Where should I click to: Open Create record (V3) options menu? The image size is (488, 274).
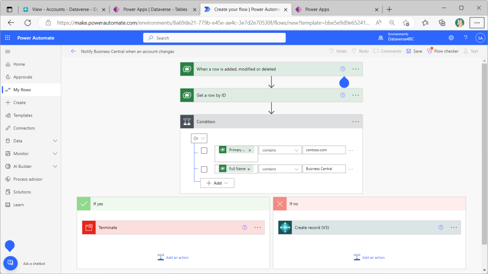pos(454,227)
